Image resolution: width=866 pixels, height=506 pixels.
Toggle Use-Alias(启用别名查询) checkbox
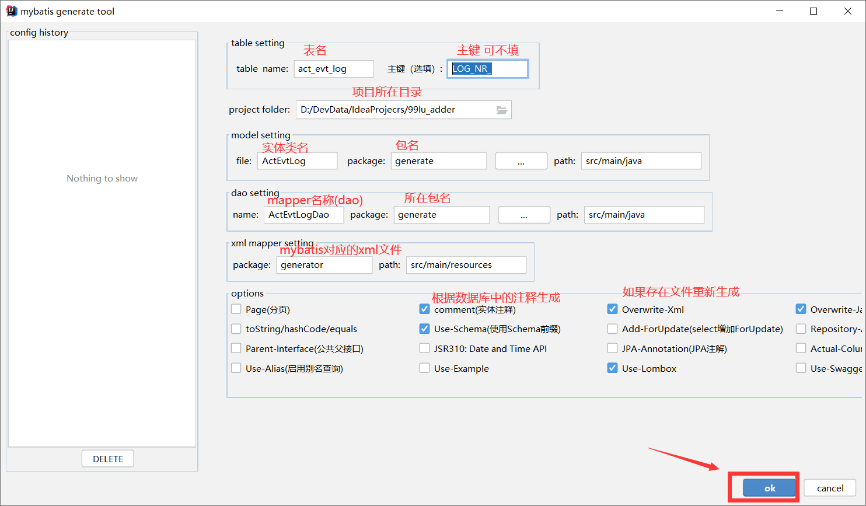tap(236, 368)
